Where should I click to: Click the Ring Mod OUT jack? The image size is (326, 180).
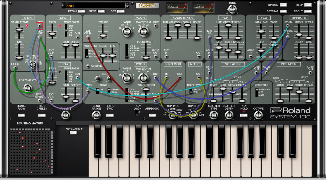tap(180, 78)
